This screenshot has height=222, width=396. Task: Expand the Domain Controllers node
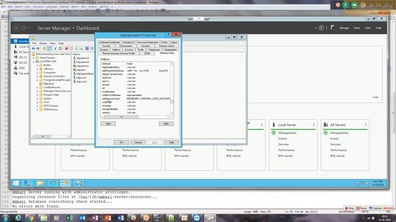(x=37, y=76)
